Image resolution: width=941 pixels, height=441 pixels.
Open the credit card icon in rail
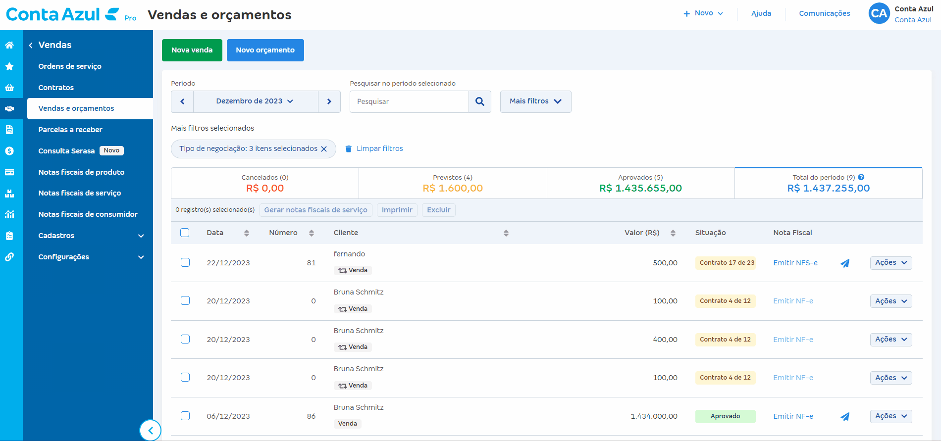coord(9,172)
